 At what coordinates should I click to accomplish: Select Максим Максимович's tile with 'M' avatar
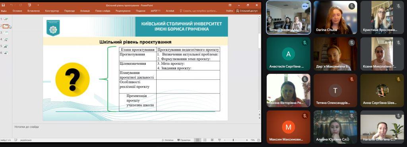point(289,127)
